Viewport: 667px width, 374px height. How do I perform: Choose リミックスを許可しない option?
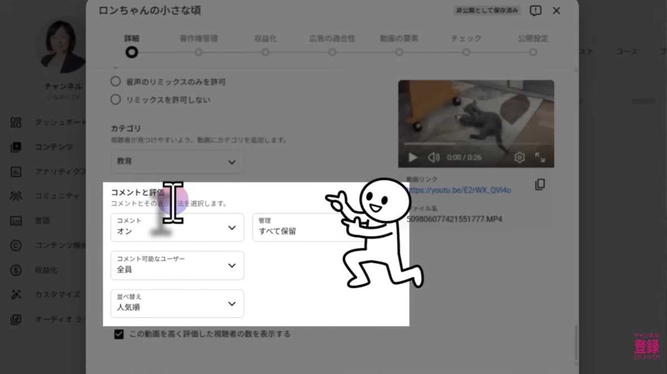click(x=115, y=99)
